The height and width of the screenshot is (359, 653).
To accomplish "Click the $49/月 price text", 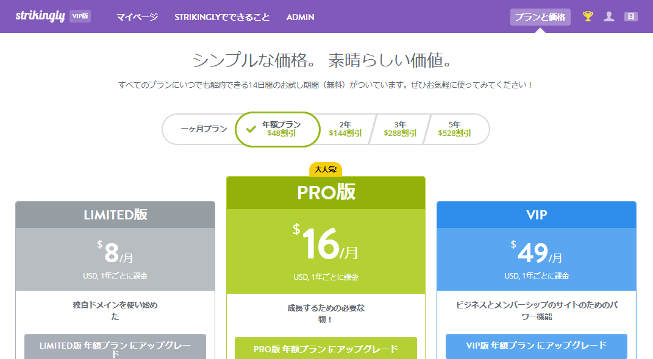I will coord(537,252).
